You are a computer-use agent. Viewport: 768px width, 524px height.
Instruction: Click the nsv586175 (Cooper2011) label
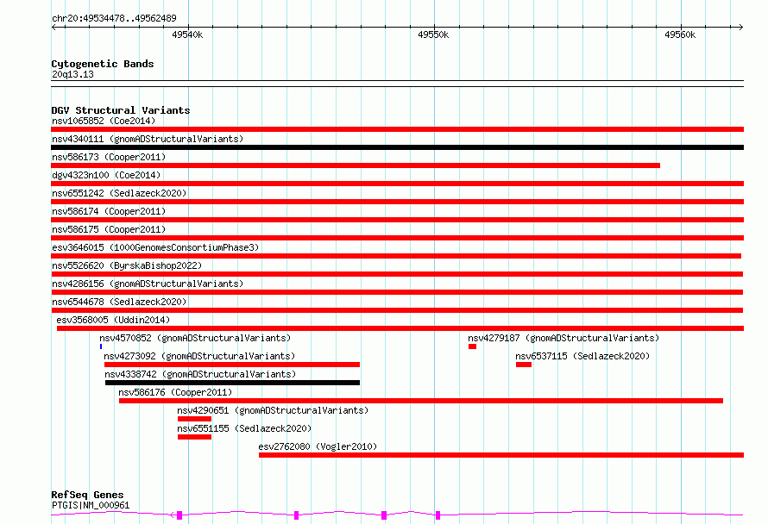coord(109,229)
